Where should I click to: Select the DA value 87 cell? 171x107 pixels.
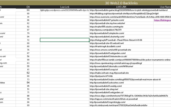tap(28, 30)
